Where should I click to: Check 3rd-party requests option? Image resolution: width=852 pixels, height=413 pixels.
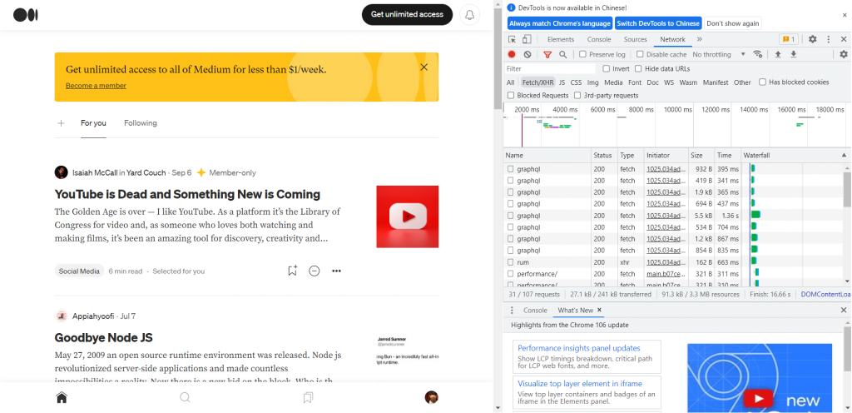577,96
